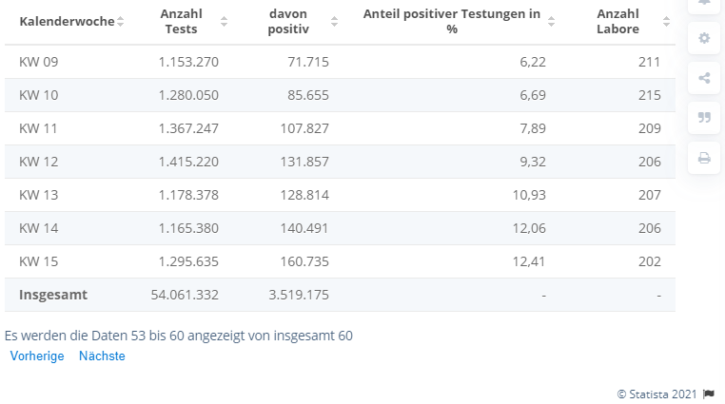This screenshot has width=725, height=404.
Task: Click the © Statista 2021 text
Action: (x=656, y=394)
